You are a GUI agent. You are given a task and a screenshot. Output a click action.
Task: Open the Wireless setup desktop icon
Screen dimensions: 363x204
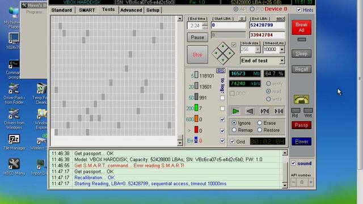click(40, 142)
